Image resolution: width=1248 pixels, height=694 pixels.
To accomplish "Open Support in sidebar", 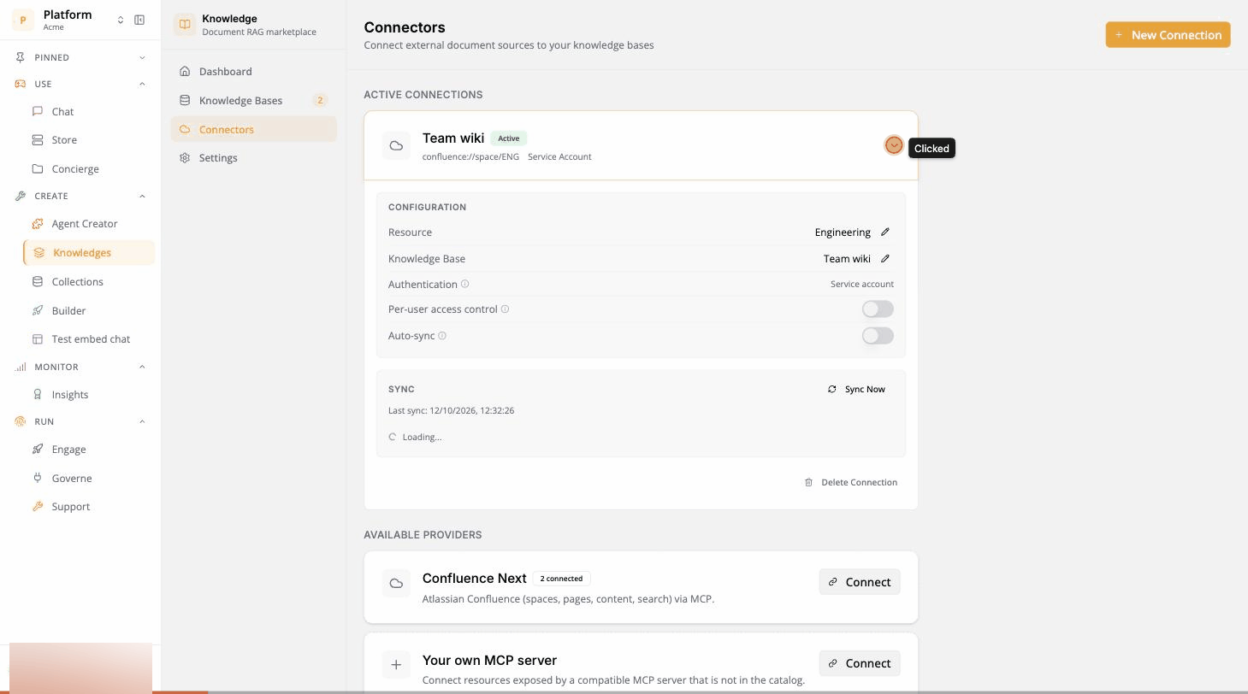I will [x=70, y=506].
